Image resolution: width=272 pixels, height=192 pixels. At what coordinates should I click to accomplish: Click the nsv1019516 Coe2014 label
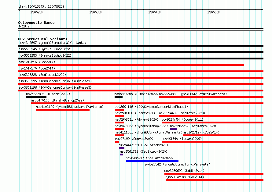[37, 62]
